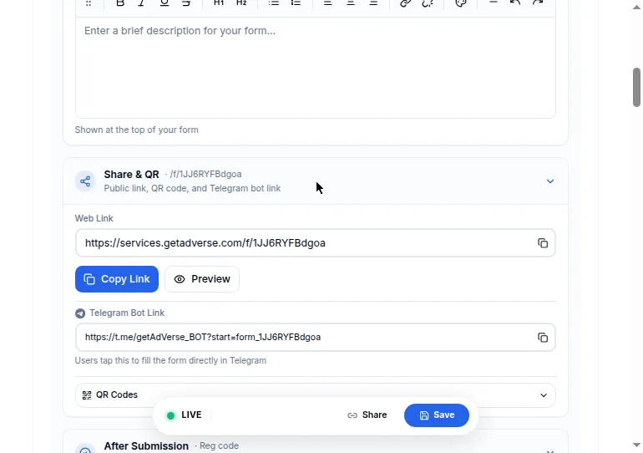
Task: Click the scrollbar down arrow
Action: (x=636, y=445)
